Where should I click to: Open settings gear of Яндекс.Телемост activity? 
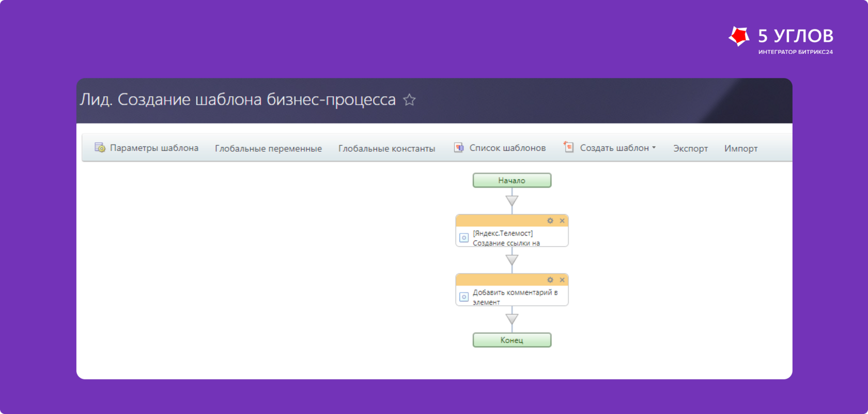(550, 221)
